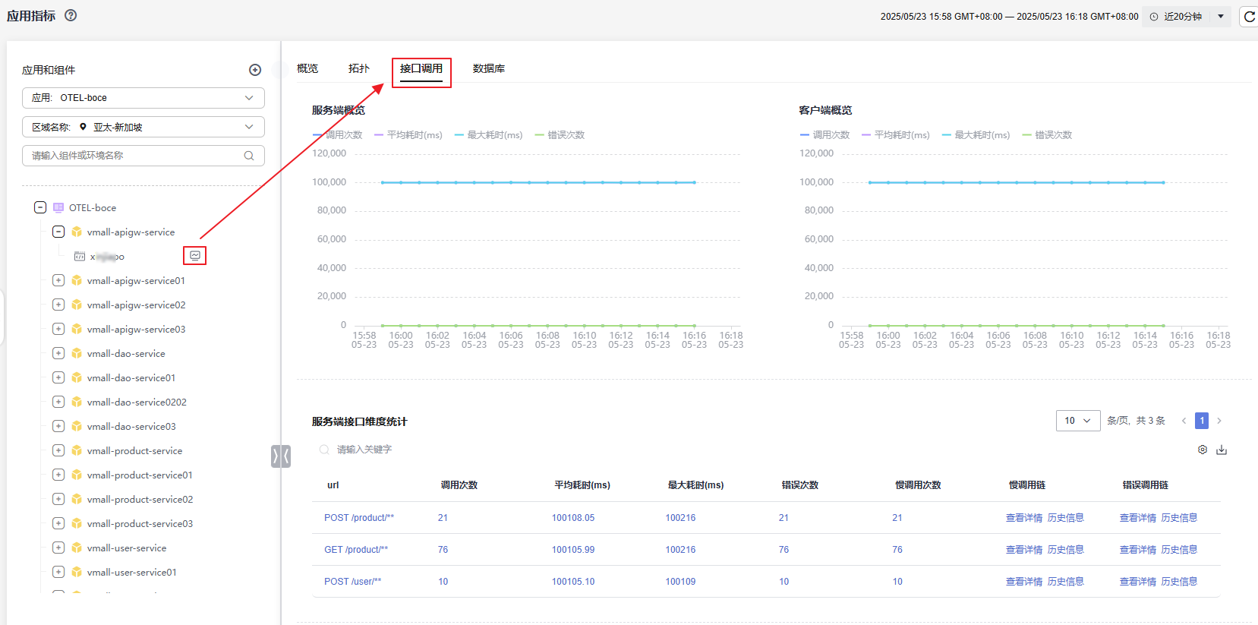The height and width of the screenshot is (625, 1258).
Task: Click the refresh button at top right
Action: [1249, 16]
